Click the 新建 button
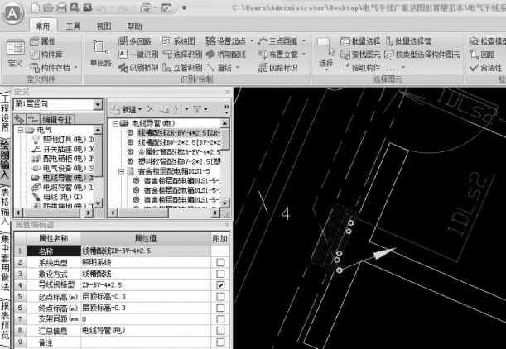The image size is (506, 349). pos(127,108)
